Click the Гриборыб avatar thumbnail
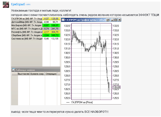161x117 pixels. 6,5
